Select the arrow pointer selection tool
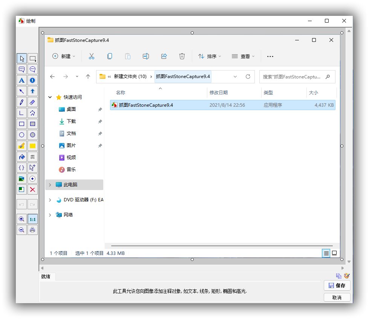369x319 pixels. point(21,58)
